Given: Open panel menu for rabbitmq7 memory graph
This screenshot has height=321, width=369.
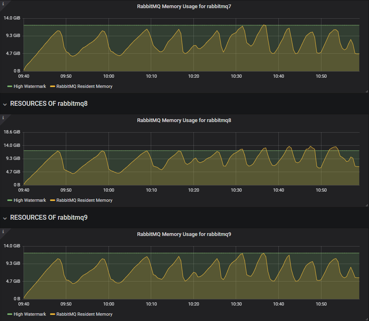Looking at the screenshot, I should 184,6.
